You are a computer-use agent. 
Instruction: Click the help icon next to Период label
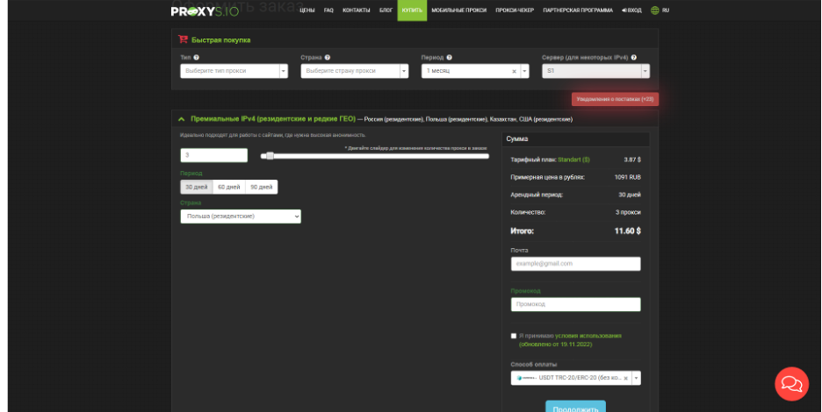[x=450, y=58]
